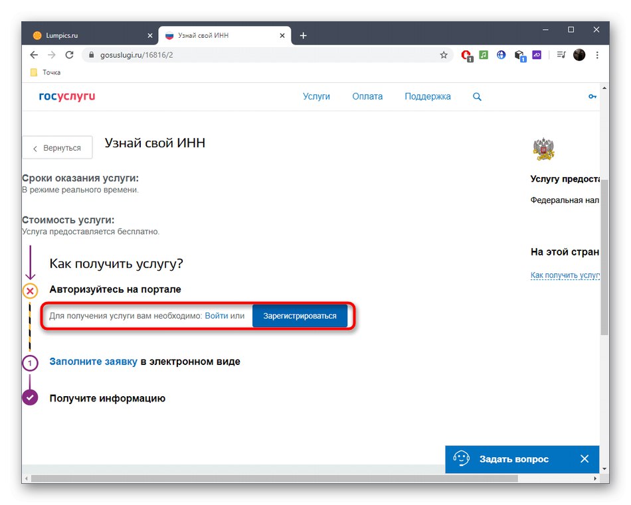Open the red Opera-style extension icon
Image resolution: width=631 pixels, height=505 pixels.
(466, 56)
